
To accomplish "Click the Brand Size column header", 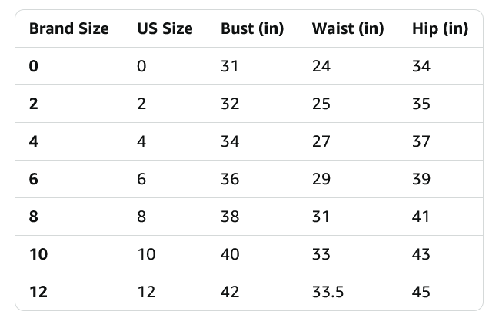I will [x=68, y=29].
